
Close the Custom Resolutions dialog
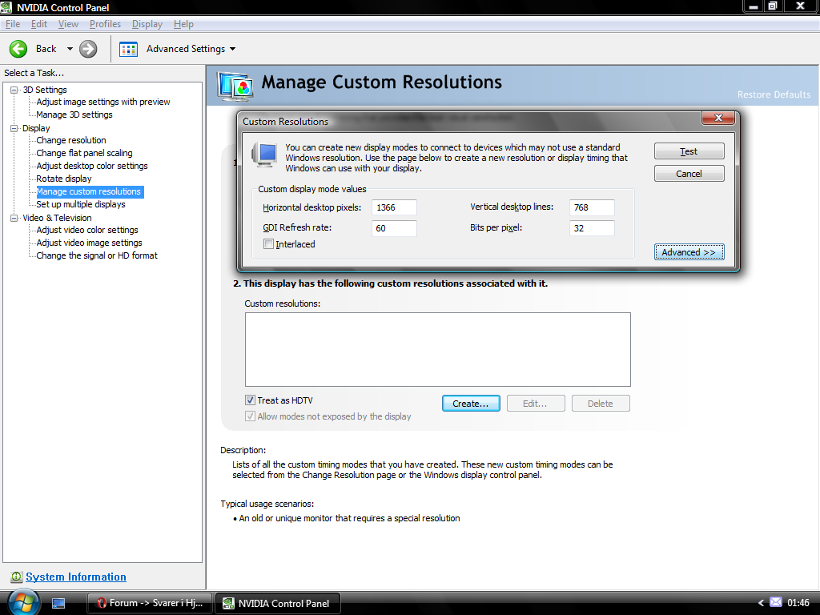pyautogui.click(x=718, y=119)
